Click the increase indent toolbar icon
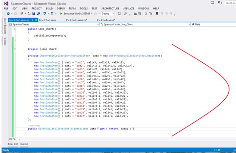The image size is (236, 153). 140,14
